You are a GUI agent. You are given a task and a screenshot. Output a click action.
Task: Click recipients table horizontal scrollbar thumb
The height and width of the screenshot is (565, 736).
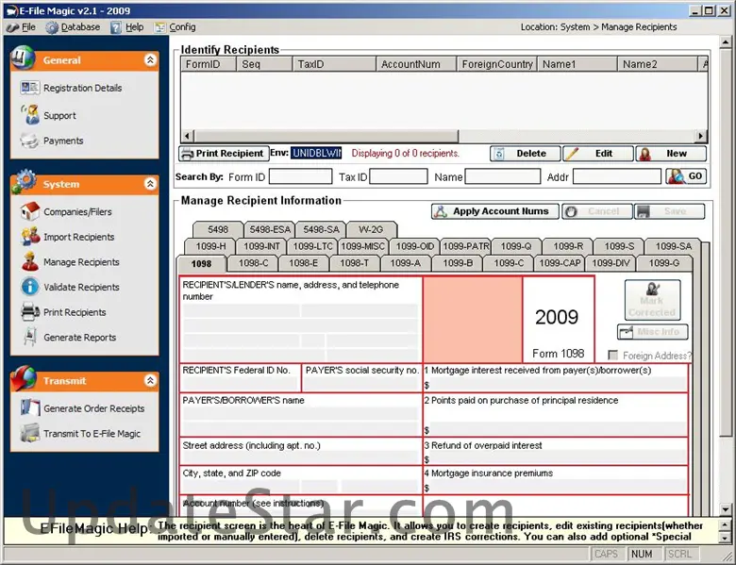tap(326, 136)
